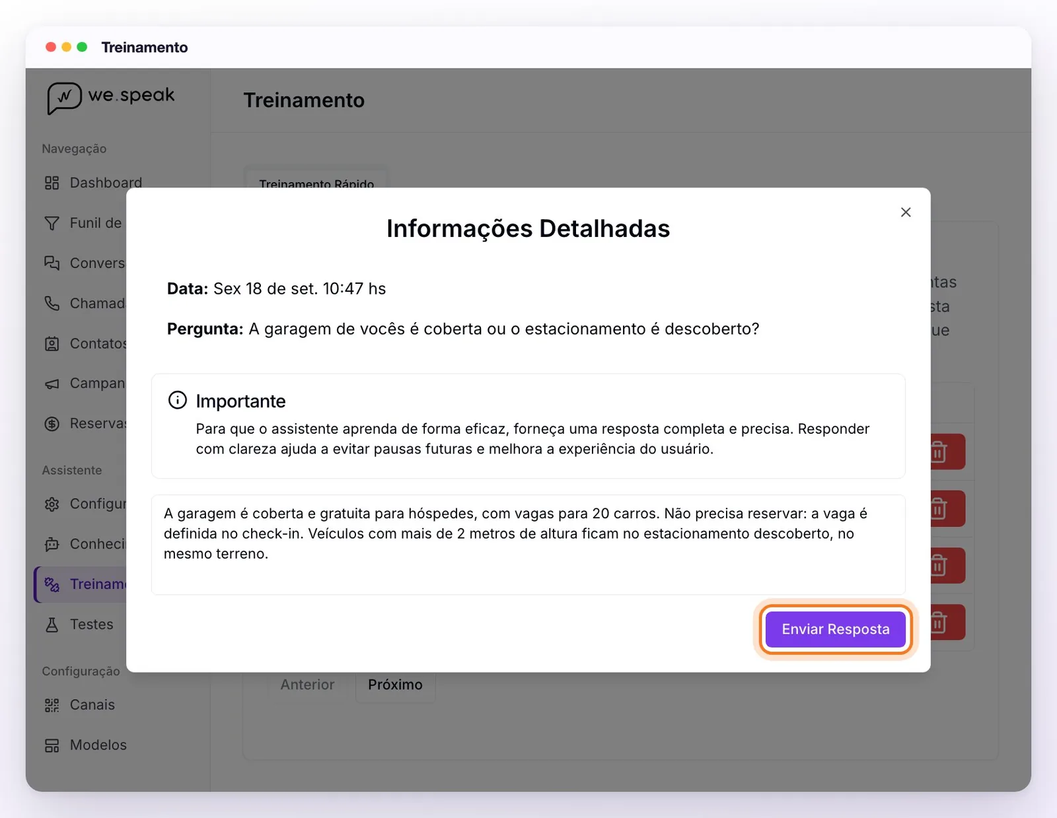Click the Enviar Resposta button
This screenshot has height=818, width=1057.
[x=835, y=629]
